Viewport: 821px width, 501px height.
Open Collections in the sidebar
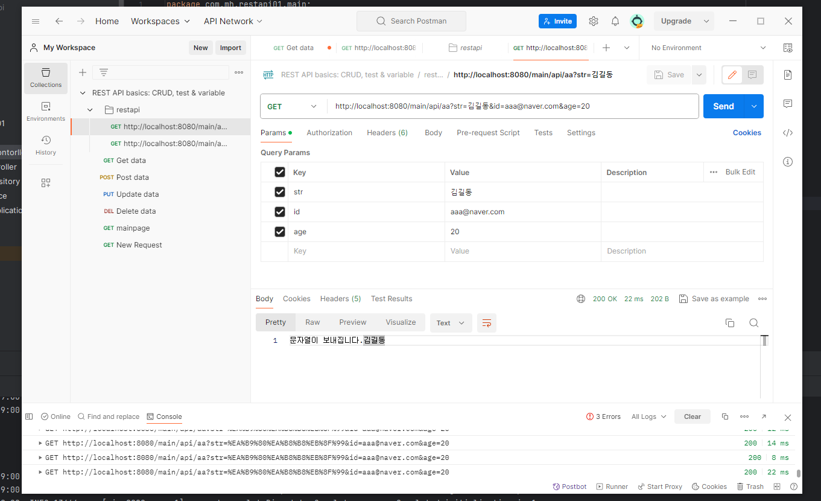[46, 78]
